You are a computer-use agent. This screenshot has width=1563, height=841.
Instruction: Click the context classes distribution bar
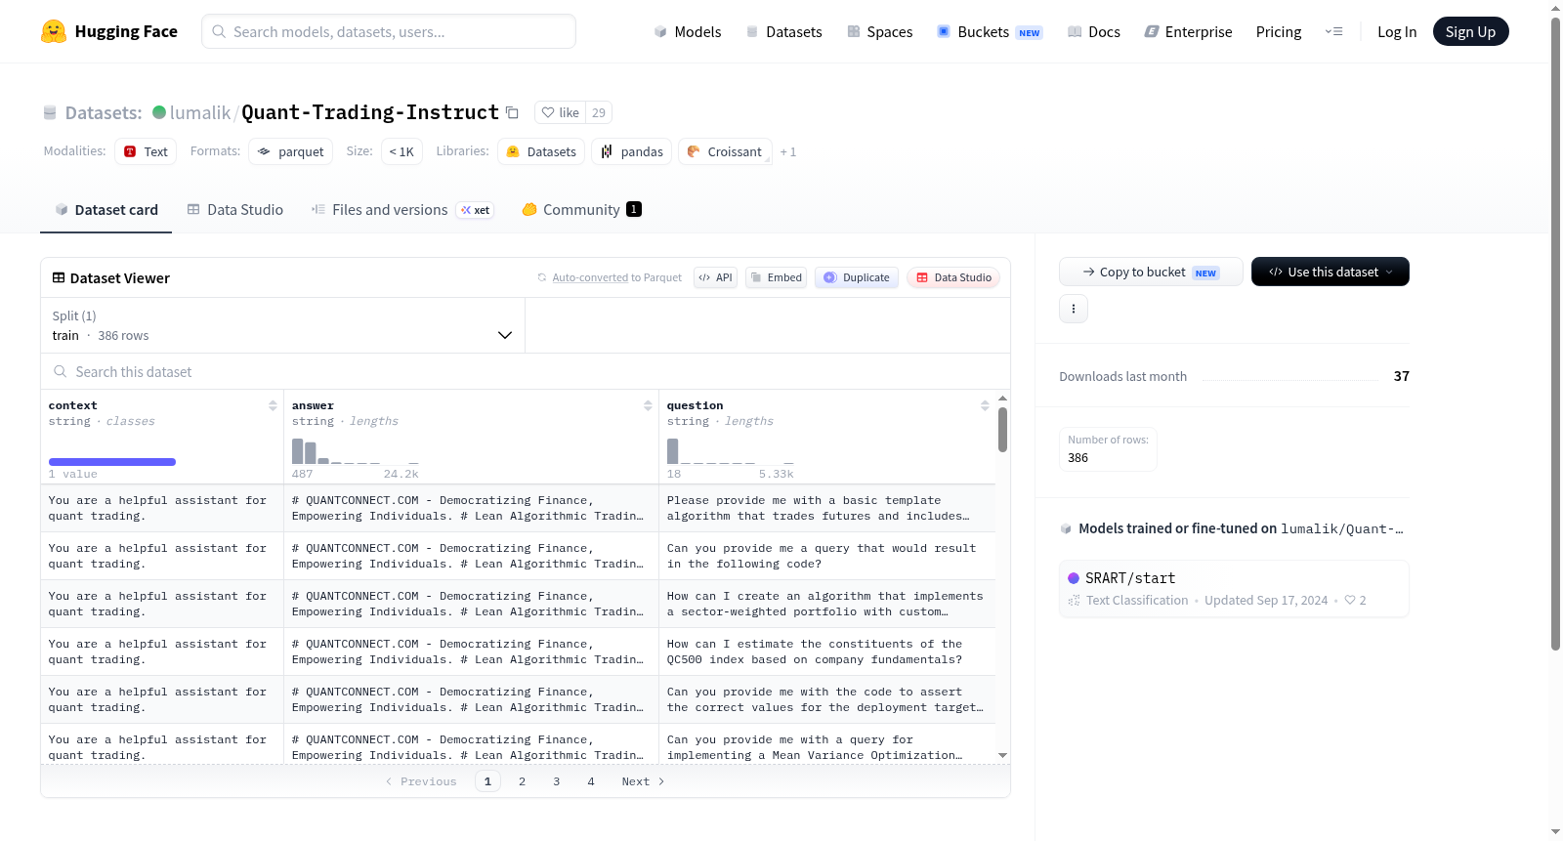pyautogui.click(x=112, y=462)
